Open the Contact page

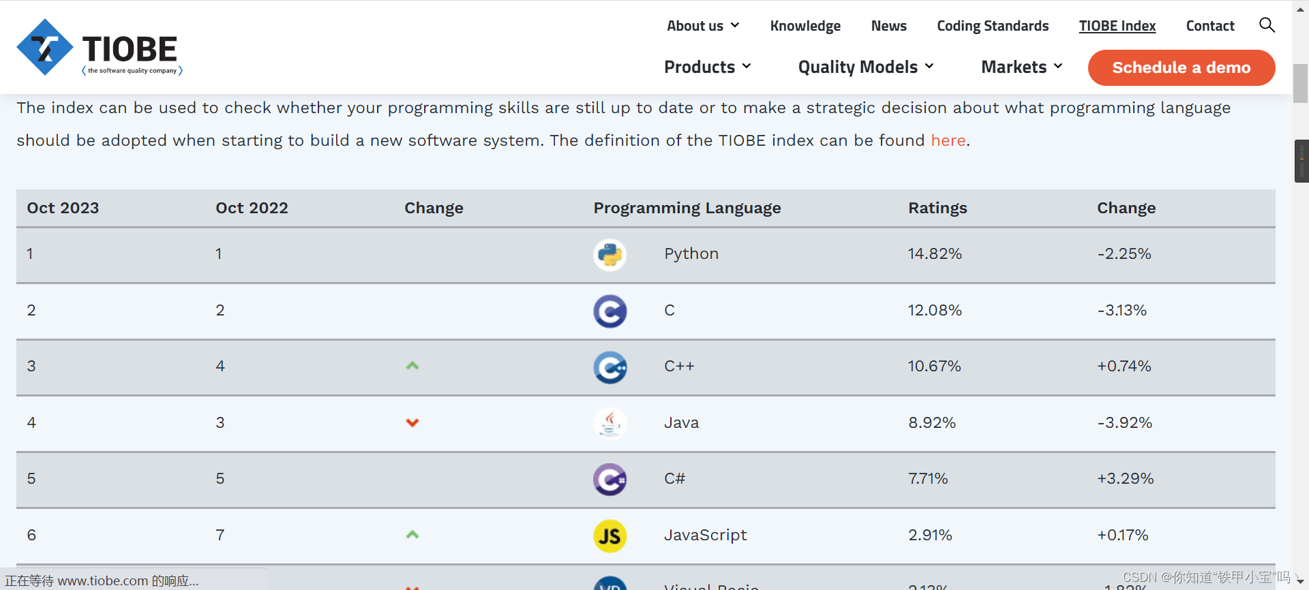pos(1210,26)
